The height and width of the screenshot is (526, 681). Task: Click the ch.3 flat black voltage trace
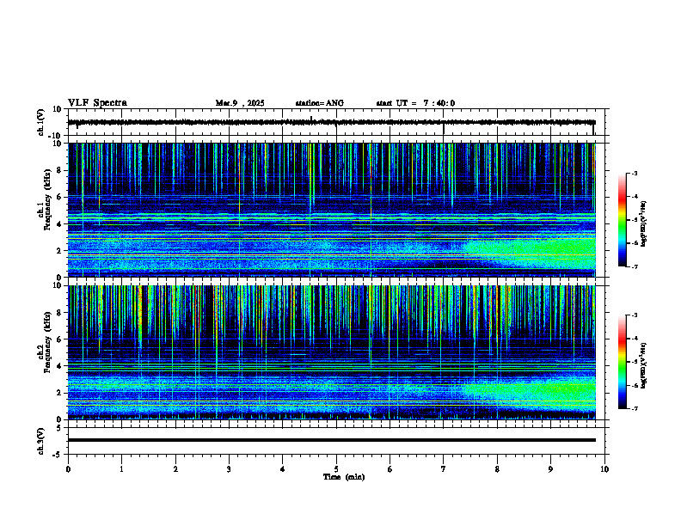tap(331, 440)
